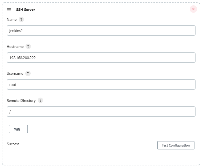
Task: Click the Remote Directory label
Action: [x=21, y=101]
